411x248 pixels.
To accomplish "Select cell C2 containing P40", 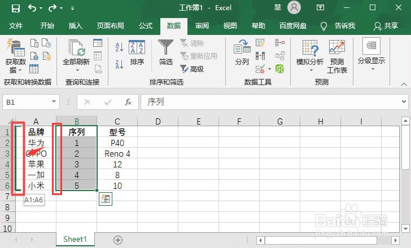I will click(117, 143).
